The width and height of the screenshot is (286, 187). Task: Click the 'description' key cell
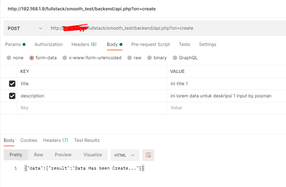coord(92,96)
